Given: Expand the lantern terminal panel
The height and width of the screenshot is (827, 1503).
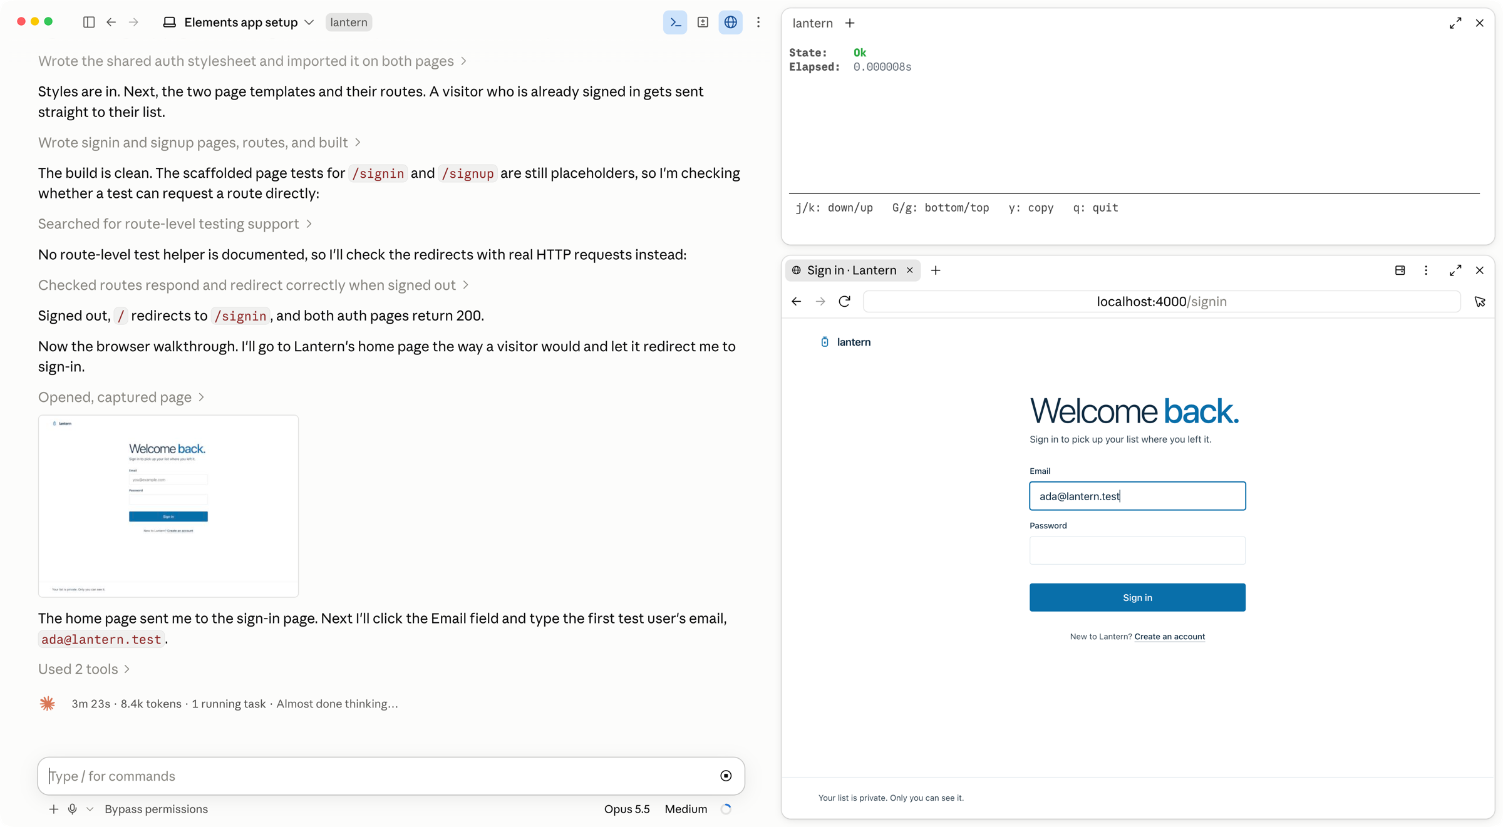Looking at the screenshot, I should pyautogui.click(x=1455, y=23).
